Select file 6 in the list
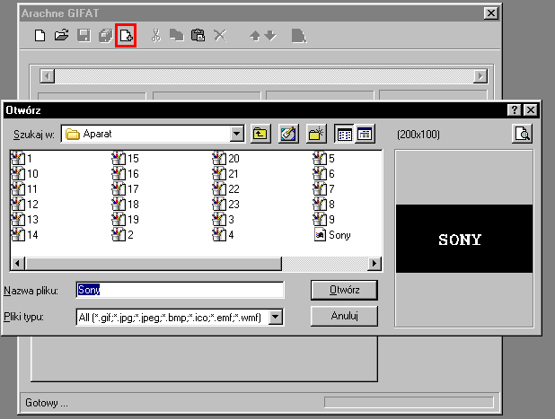Screen dimensions: 555x419 click(324, 173)
